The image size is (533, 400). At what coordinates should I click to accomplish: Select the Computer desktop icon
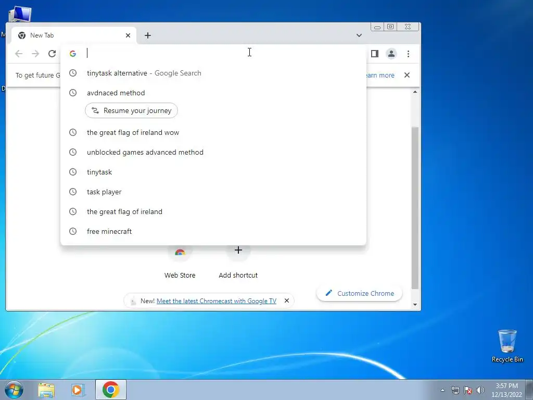[20, 14]
